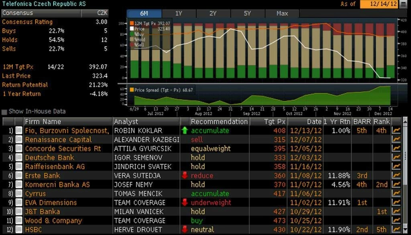Open the calendar icon beside the date

pos(403,4)
